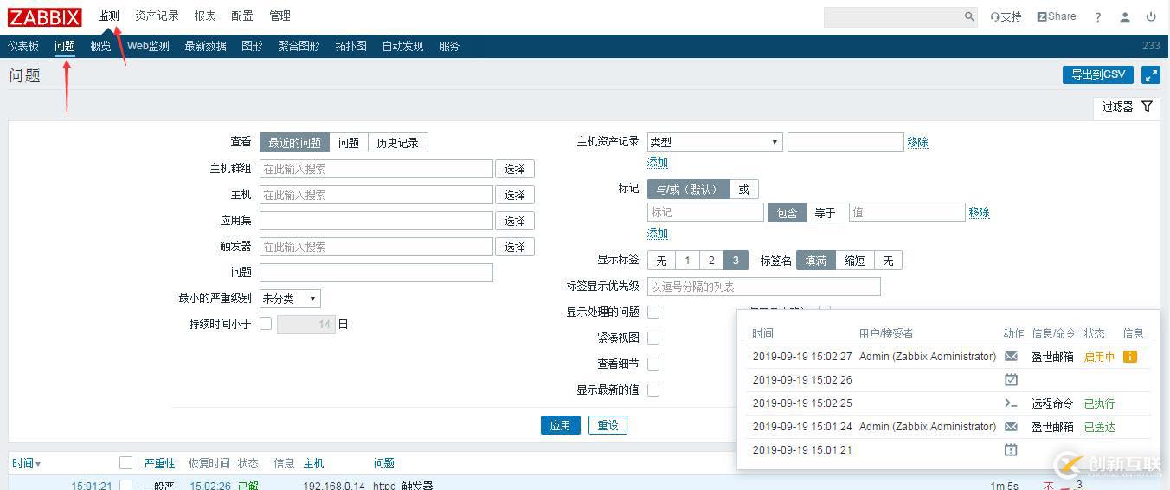1170x490 pixels.
Task: Open the help question mark
Action: (x=1098, y=16)
